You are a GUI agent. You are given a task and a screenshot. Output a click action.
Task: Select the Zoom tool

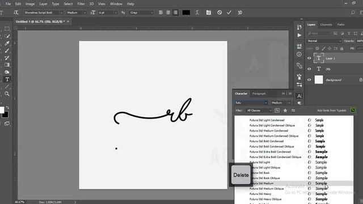tap(7, 93)
